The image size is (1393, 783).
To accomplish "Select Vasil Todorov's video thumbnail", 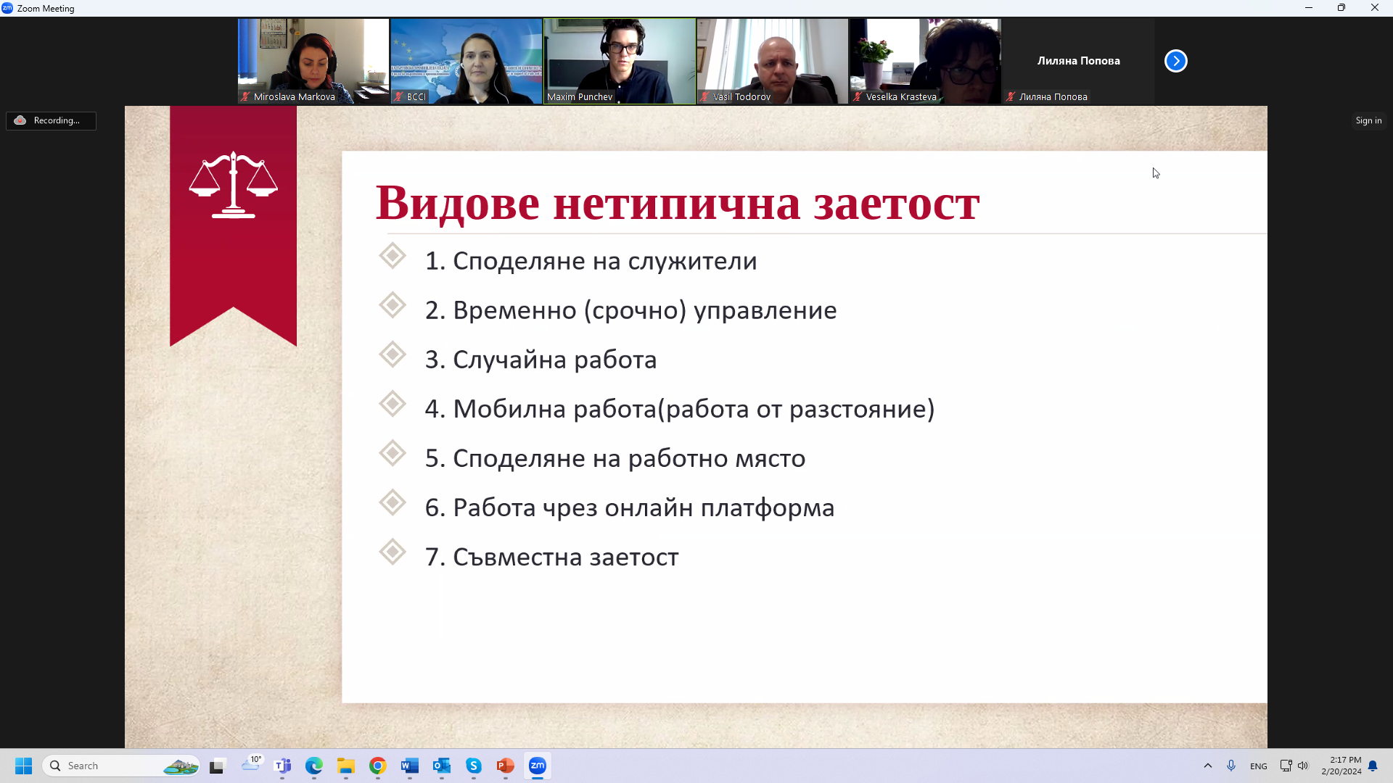I will (773, 61).
